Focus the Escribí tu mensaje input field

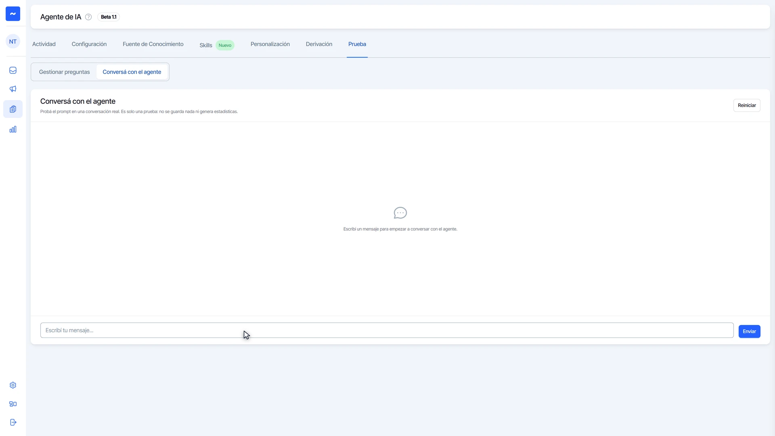[387, 330]
